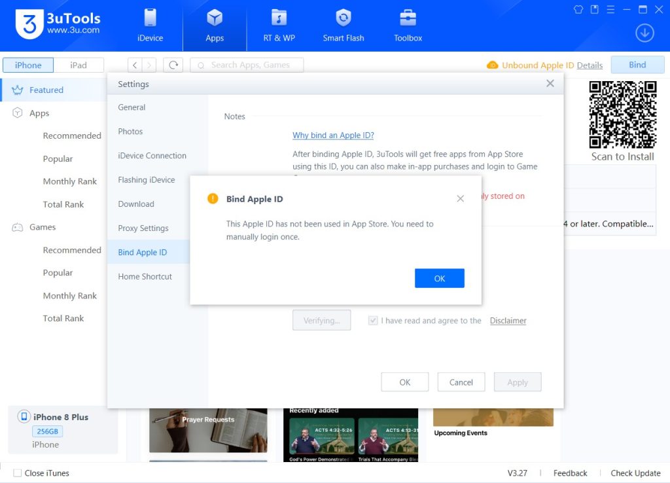The image size is (670, 483).
Task: Click the download manager arrow icon
Action: 644,33
